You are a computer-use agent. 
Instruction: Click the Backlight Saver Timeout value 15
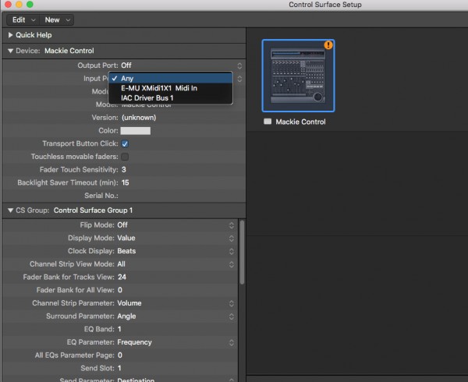(x=125, y=182)
